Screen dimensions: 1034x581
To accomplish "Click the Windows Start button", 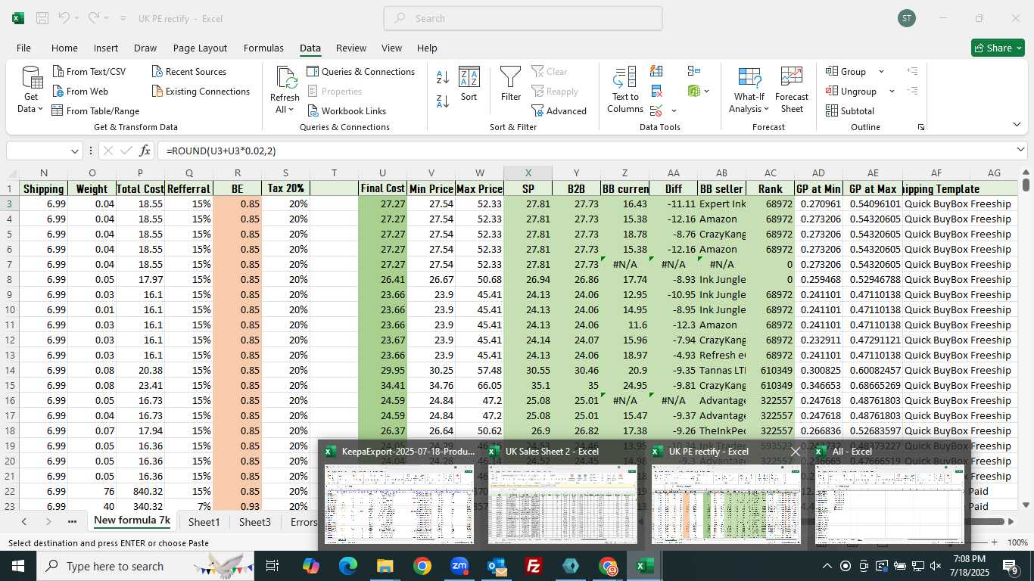I will tap(17, 566).
